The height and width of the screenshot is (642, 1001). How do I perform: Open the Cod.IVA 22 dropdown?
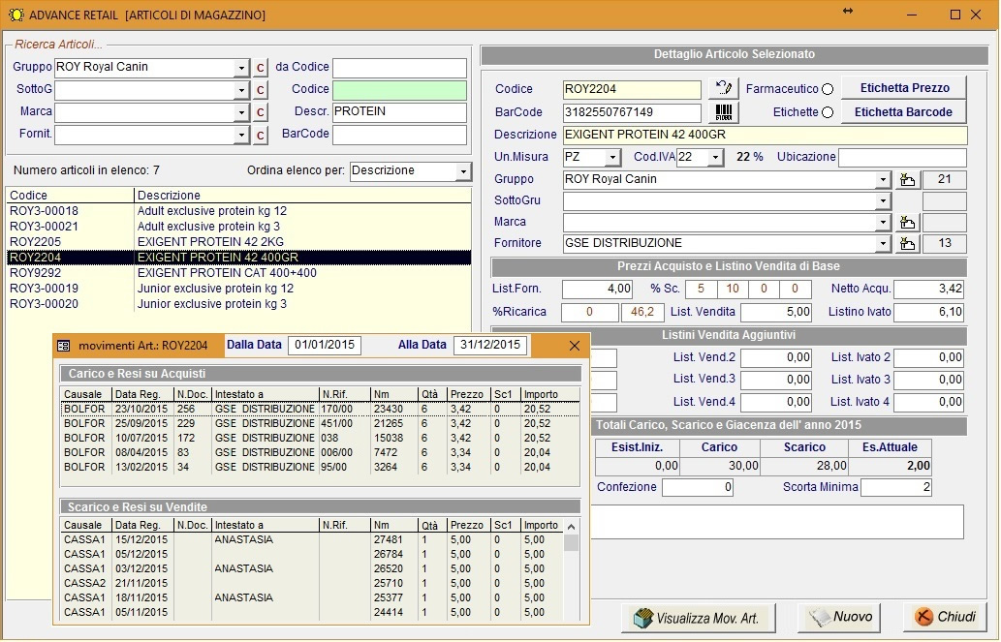tap(716, 157)
